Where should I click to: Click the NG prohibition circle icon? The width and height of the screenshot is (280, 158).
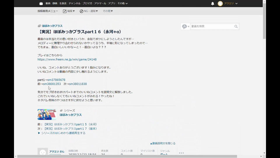click(82, 11)
